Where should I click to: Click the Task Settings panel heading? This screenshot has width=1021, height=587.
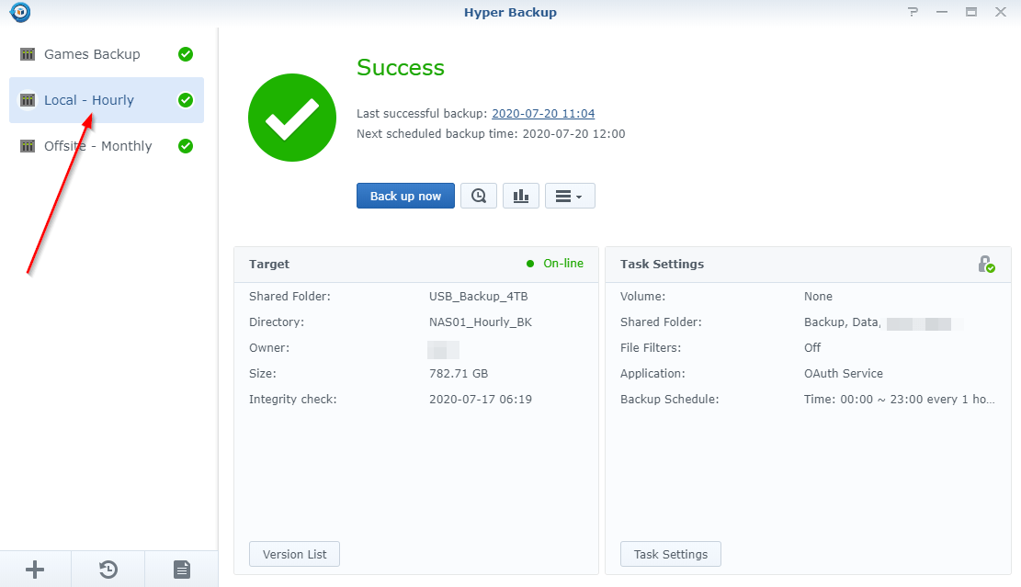pyautogui.click(x=662, y=264)
